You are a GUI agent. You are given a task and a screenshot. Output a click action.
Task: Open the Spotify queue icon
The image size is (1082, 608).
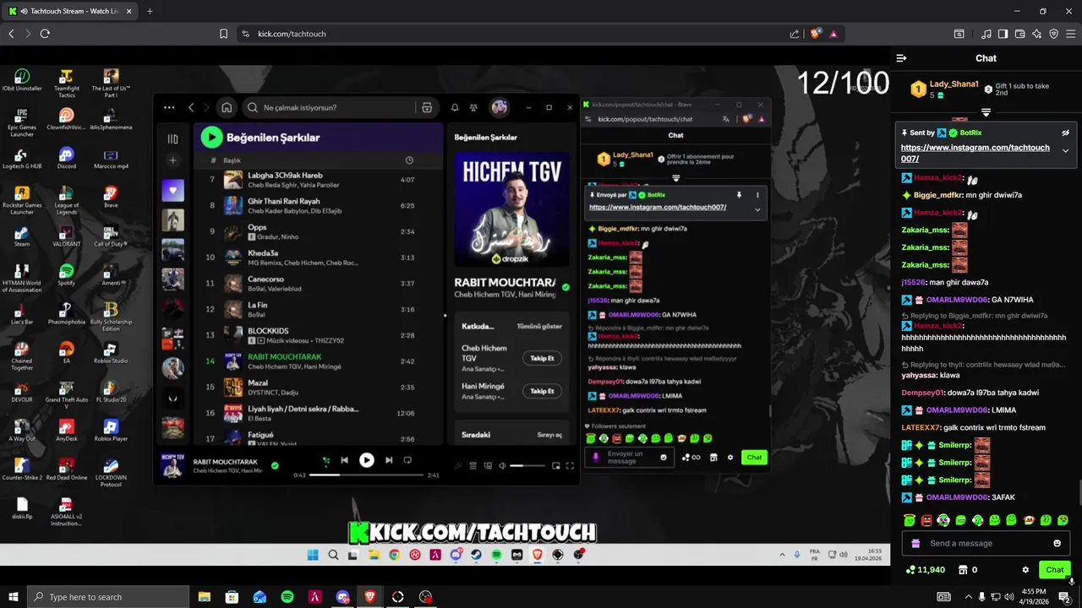click(x=473, y=465)
